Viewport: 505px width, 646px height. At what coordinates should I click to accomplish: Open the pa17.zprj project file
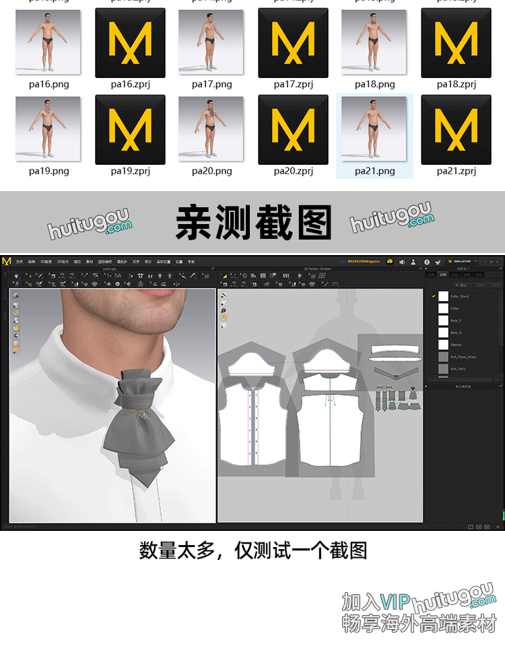(x=293, y=43)
